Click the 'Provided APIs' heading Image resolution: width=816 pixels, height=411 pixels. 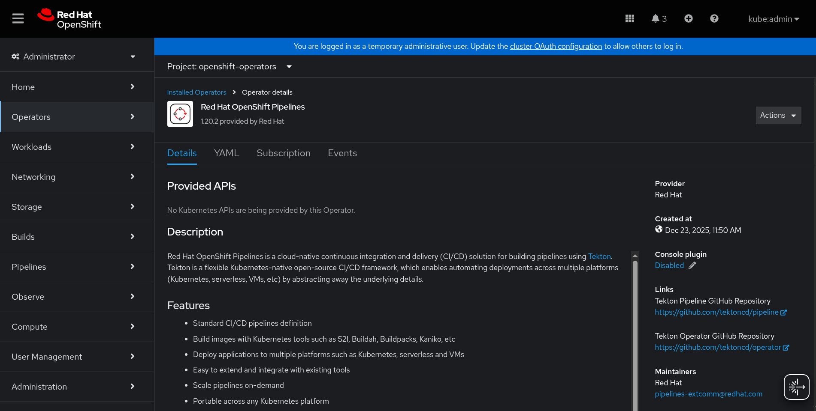coord(202,186)
